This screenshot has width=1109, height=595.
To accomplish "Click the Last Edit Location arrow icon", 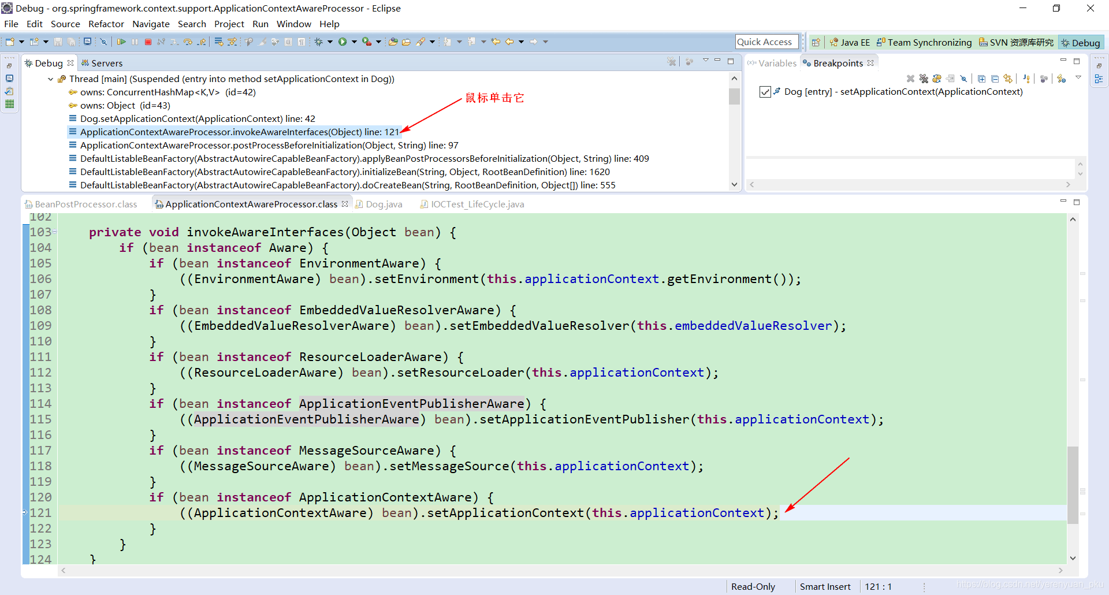I will (496, 42).
